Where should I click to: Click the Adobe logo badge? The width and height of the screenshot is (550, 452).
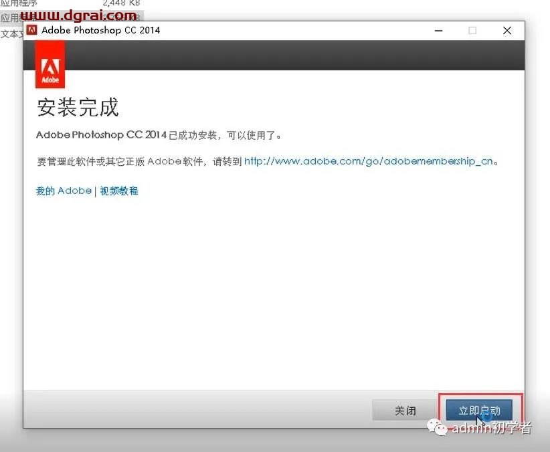point(50,64)
